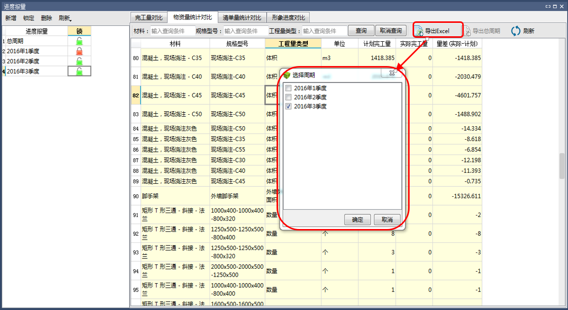
Task: Open the 刷新 dropdown in left toolbar
Action: (65, 18)
